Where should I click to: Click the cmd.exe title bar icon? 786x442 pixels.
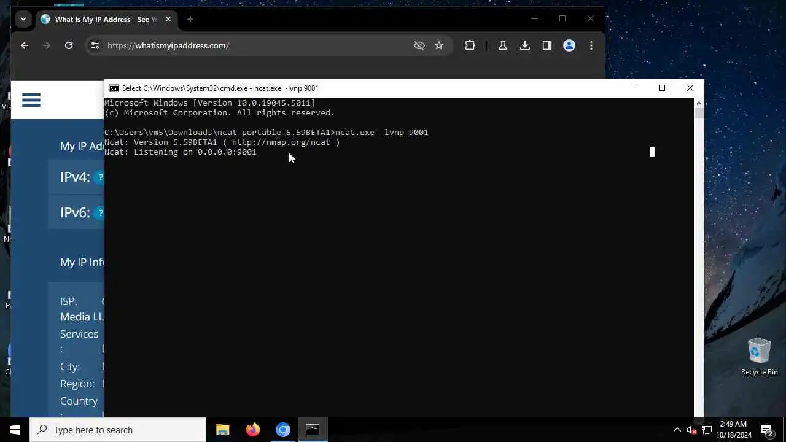[114, 88]
